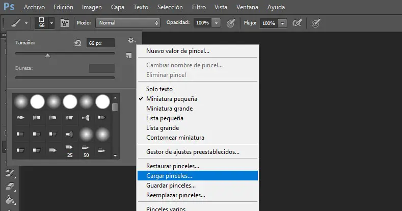Click Nuevo valor de pincel option

pyautogui.click(x=177, y=51)
